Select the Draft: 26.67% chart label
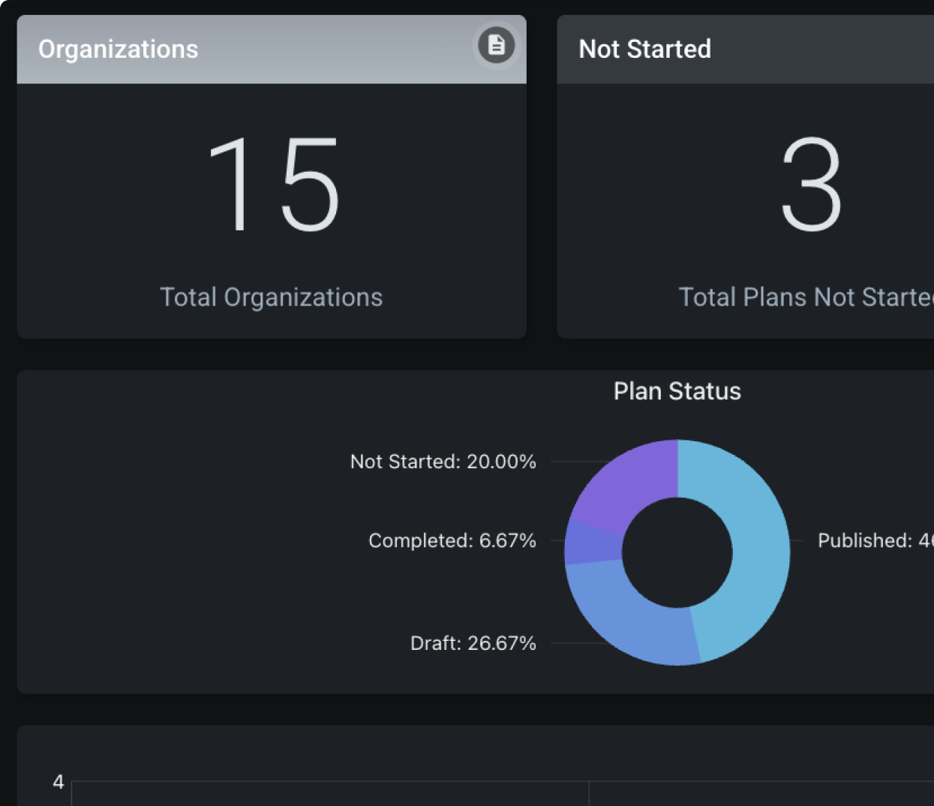Viewport: 934px width, 806px height. 473,643
